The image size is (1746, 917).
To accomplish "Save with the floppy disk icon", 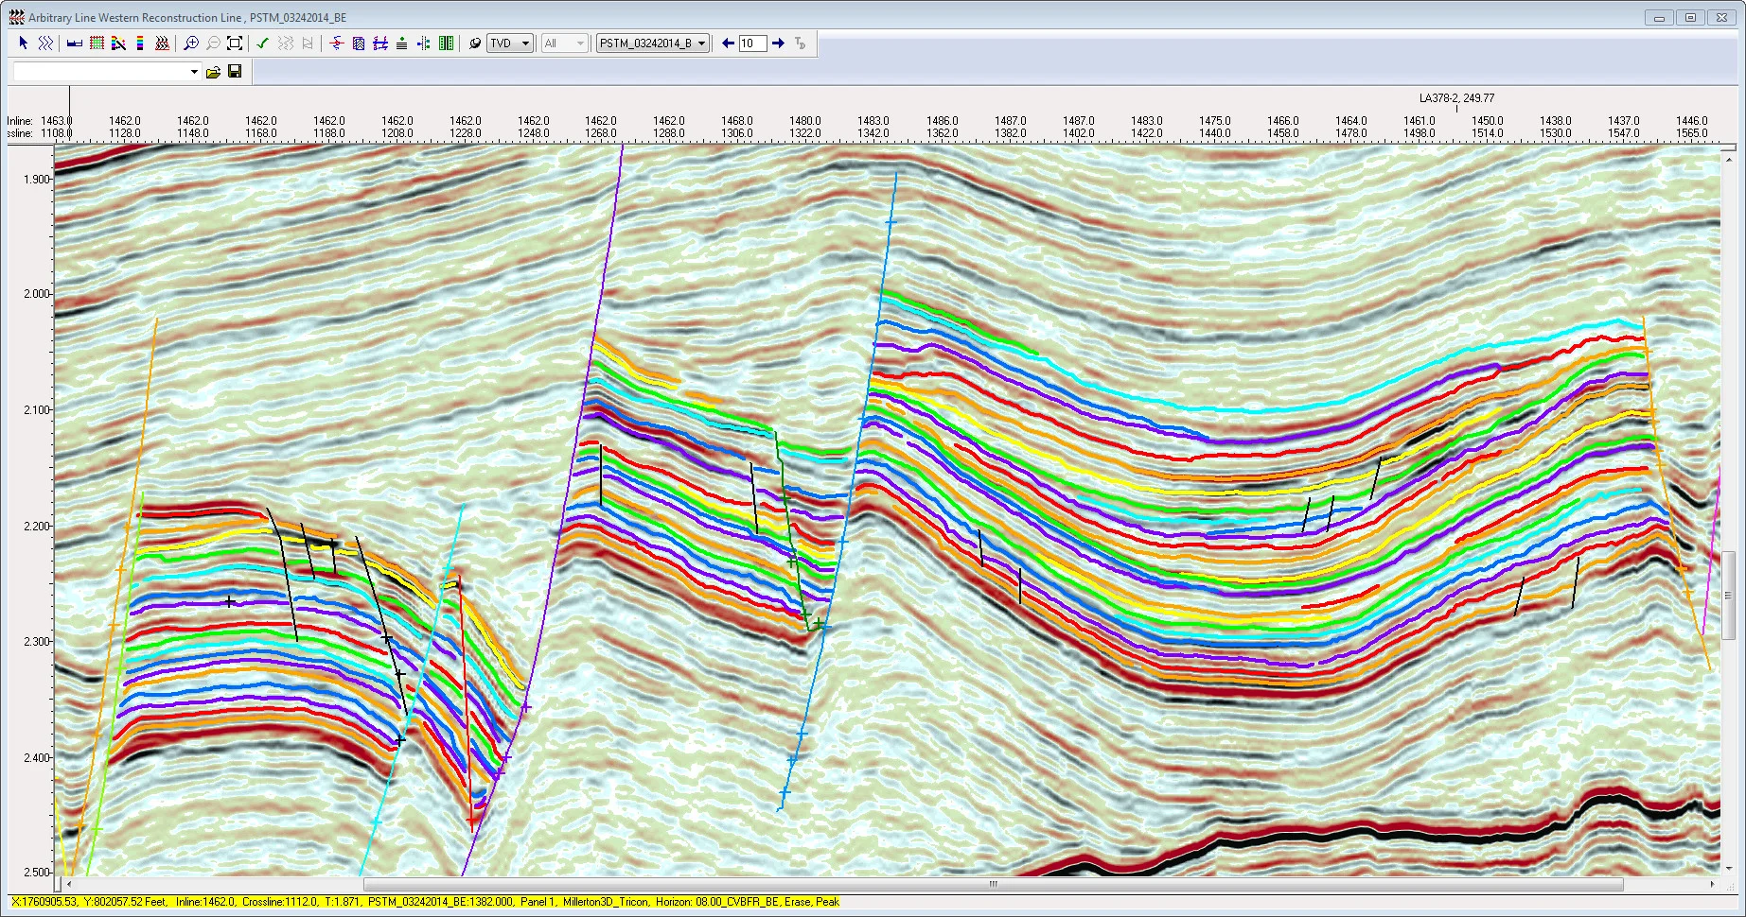I will (x=235, y=72).
